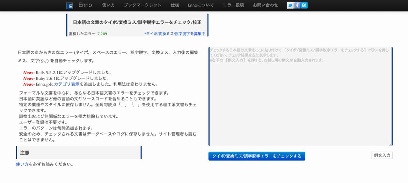Click the Enno logo icon
Viewport: 408px width, 183px height.
click(69, 6)
